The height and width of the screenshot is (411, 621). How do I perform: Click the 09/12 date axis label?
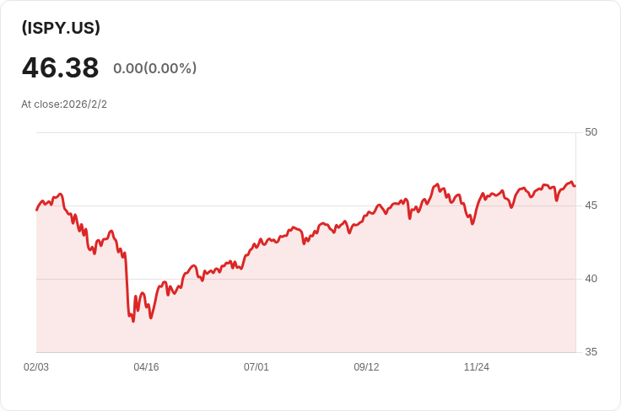[x=366, y=367]
